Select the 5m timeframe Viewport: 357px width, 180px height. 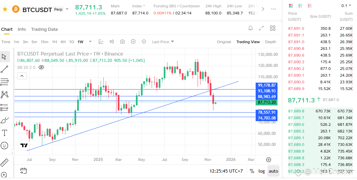(x=34, y=42)
